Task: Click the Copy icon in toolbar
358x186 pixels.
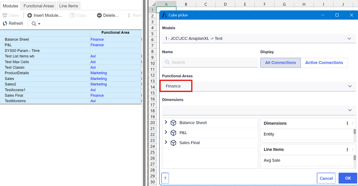Action: pyautogui.click(x=72, y=15)
